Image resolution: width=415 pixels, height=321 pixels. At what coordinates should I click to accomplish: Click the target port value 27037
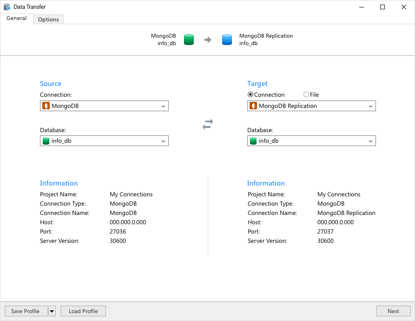[325, 232]
